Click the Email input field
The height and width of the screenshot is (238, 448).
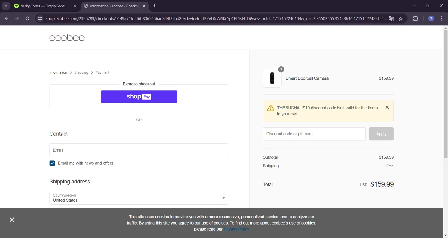139,150
